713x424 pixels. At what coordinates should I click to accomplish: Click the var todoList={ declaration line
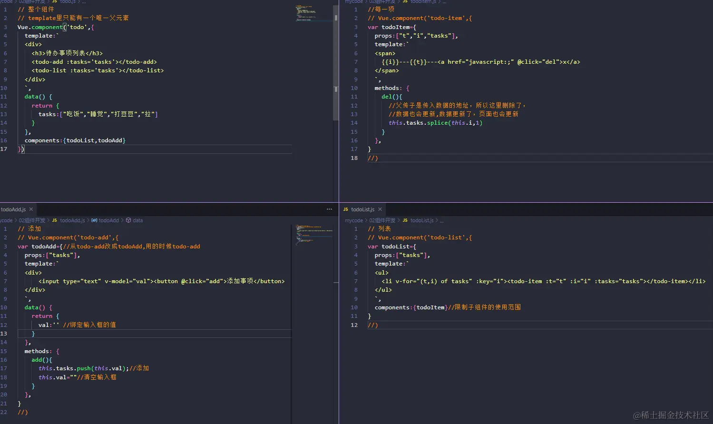(x=392, y=247)
